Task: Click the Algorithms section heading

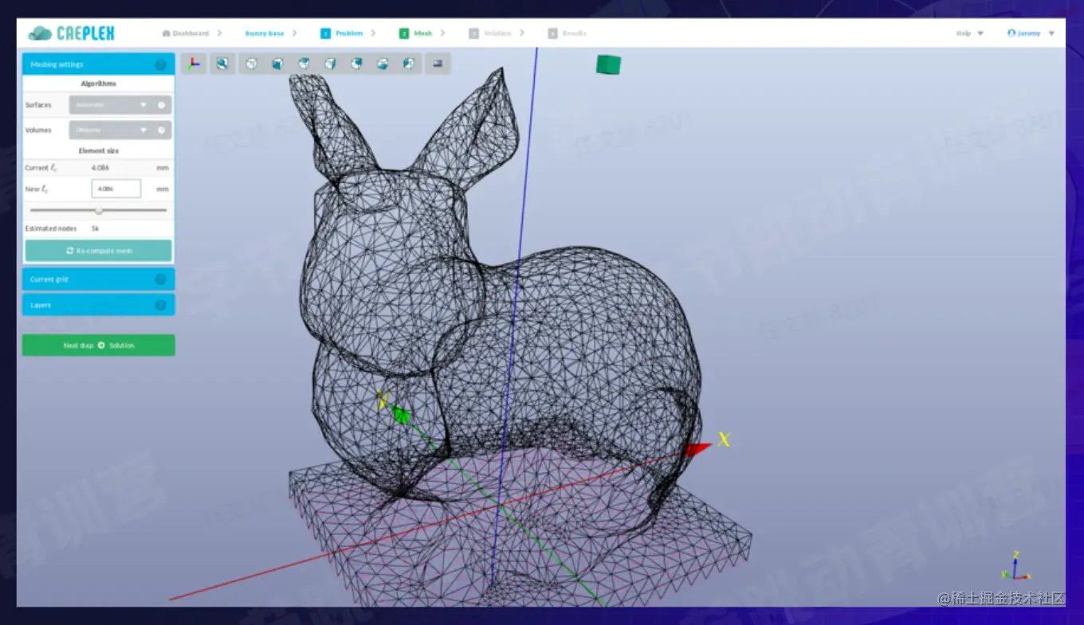Action: 98,84
